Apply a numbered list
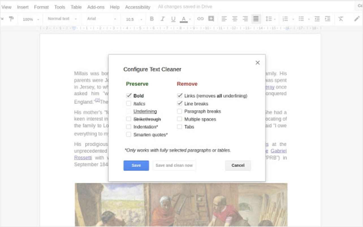Image resolution: width=363 pixels, height=227 pixels. 286,19
